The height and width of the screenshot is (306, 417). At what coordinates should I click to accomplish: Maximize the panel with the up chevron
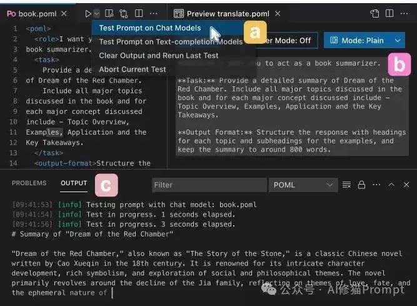391,185
